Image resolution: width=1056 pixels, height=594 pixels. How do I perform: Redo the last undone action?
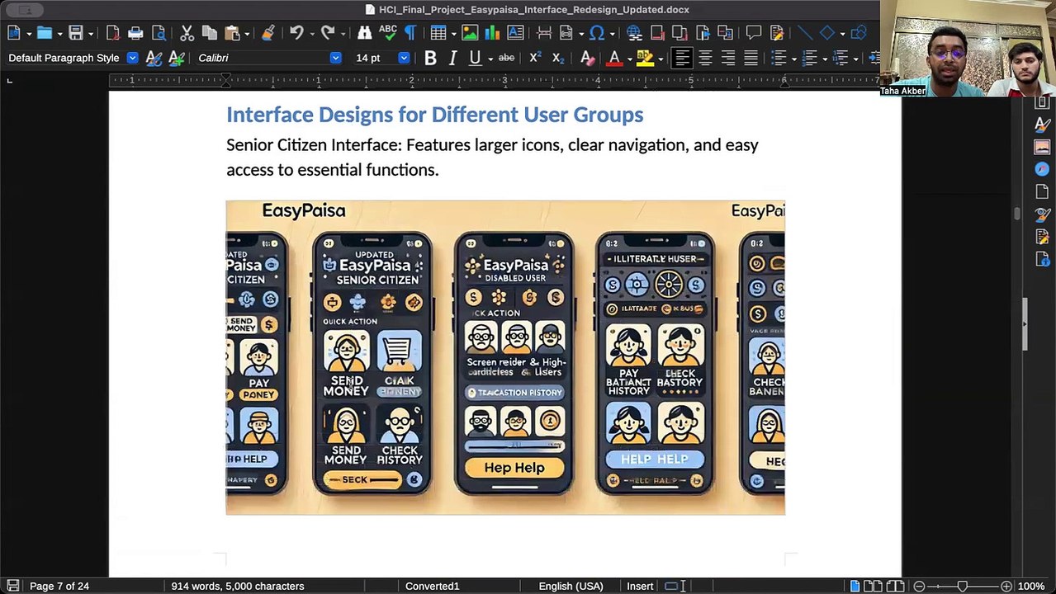coord(327,33)
